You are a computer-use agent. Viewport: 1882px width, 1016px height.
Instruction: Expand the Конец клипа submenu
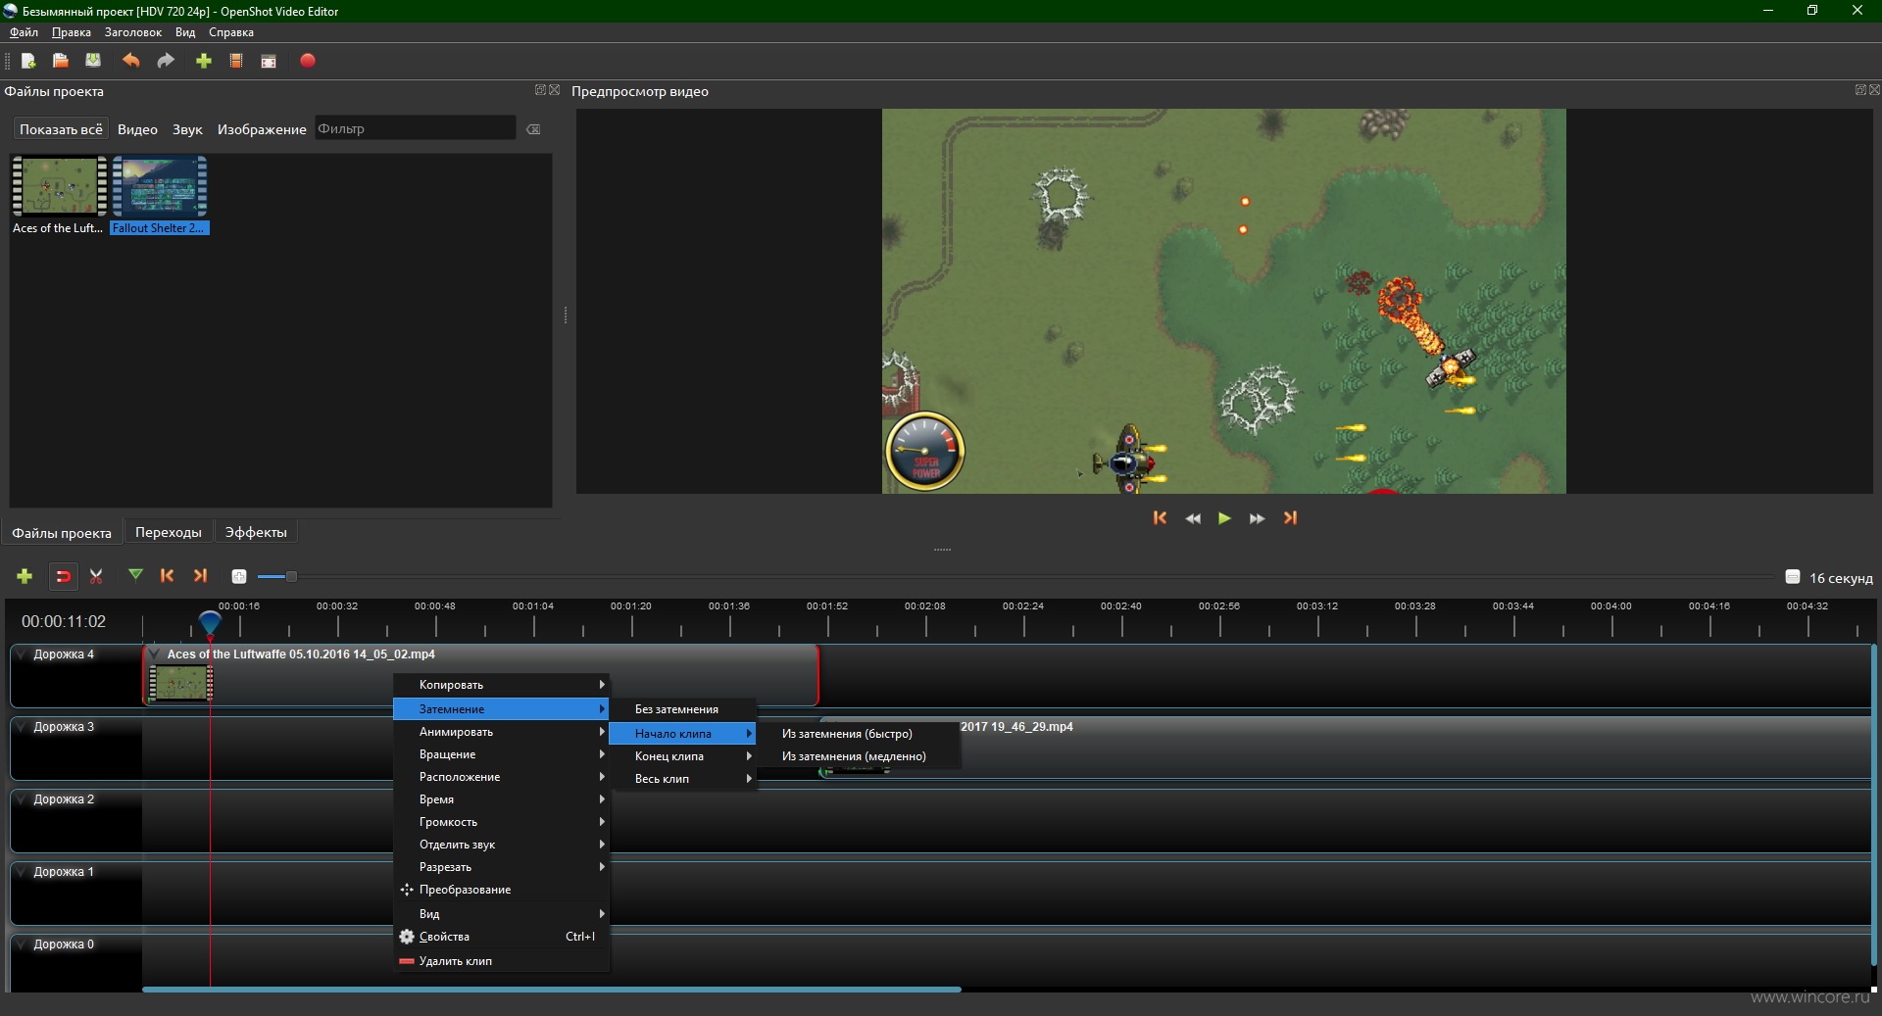[682, 756]
